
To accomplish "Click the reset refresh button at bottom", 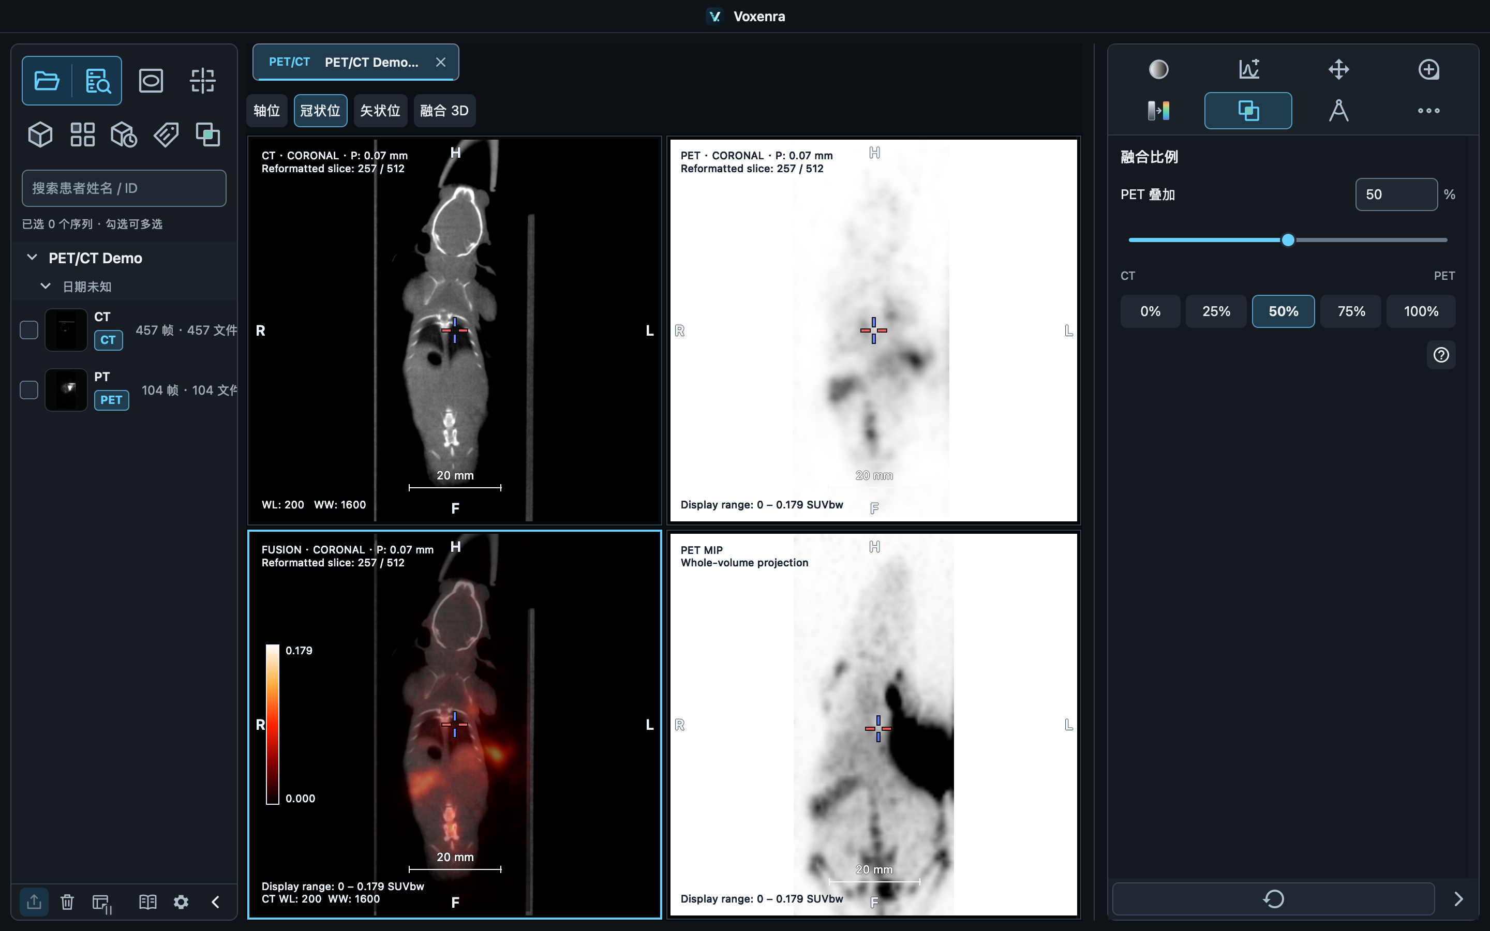I will point(1273,899).
